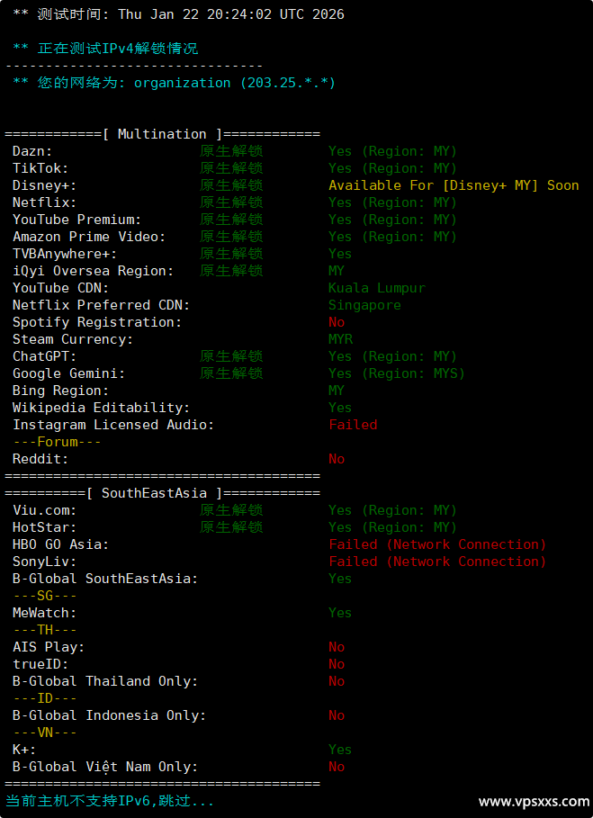This screenshot has width=593, height=818.
Task: Click Netflix Preferred CDN Singapore value
Action: tap(364, 305)
